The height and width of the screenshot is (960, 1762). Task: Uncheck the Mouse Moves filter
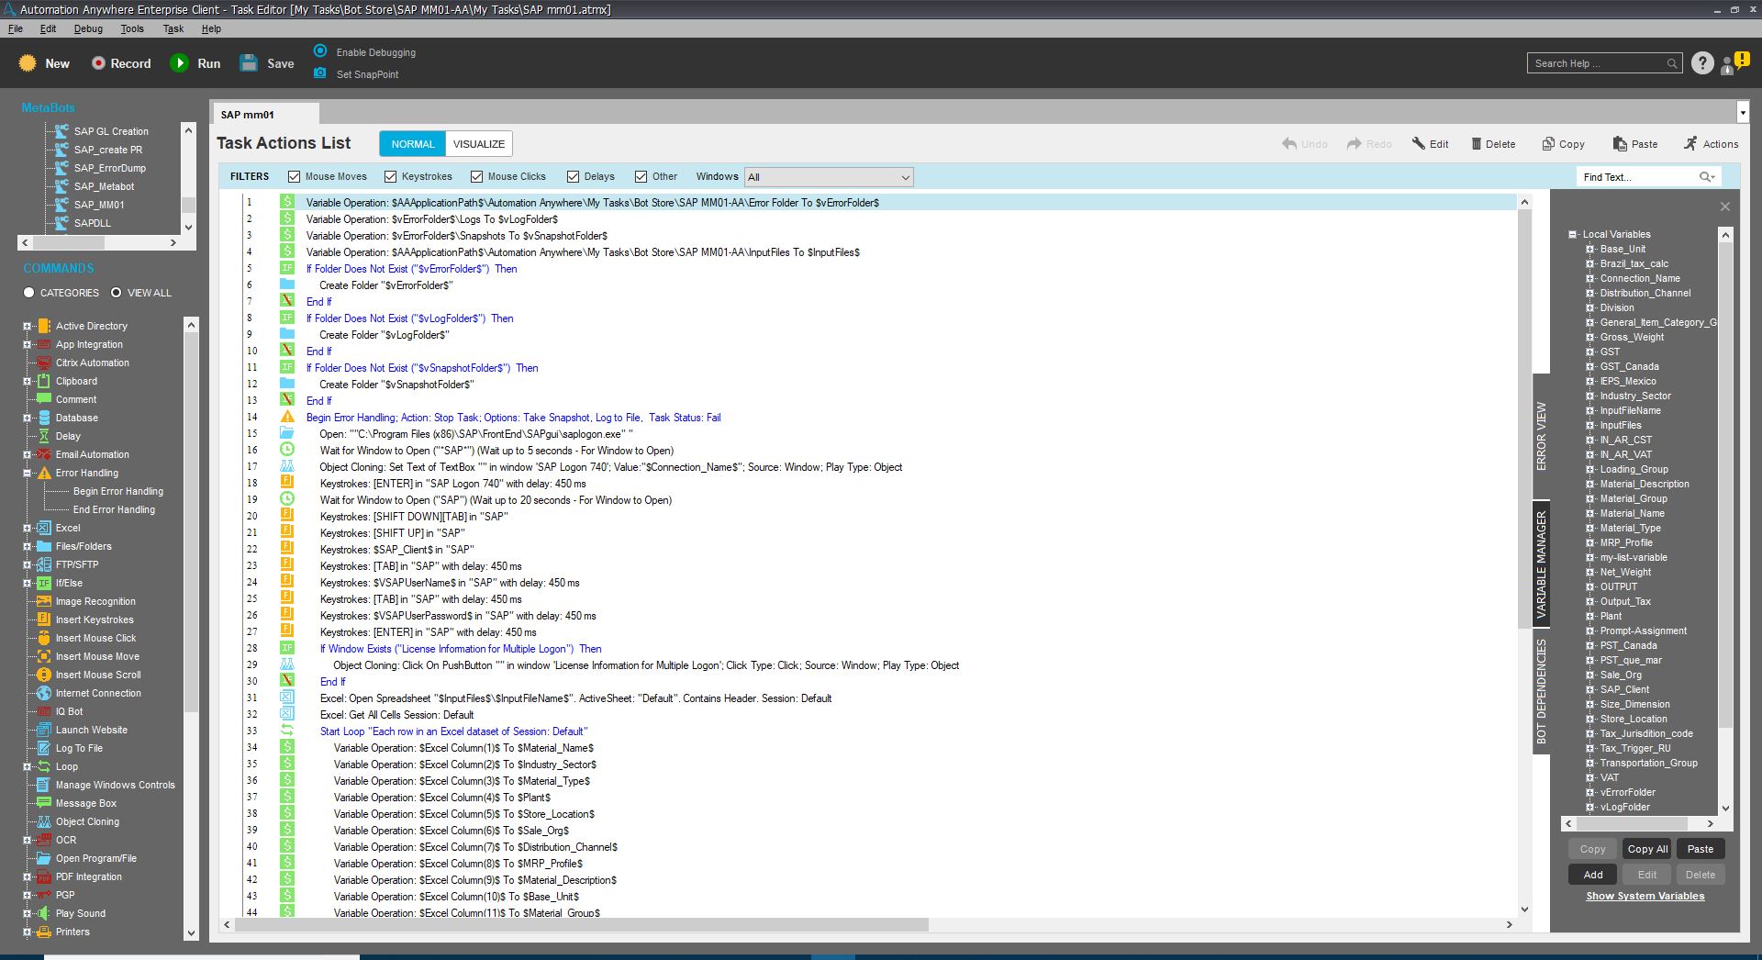[294, 176]
